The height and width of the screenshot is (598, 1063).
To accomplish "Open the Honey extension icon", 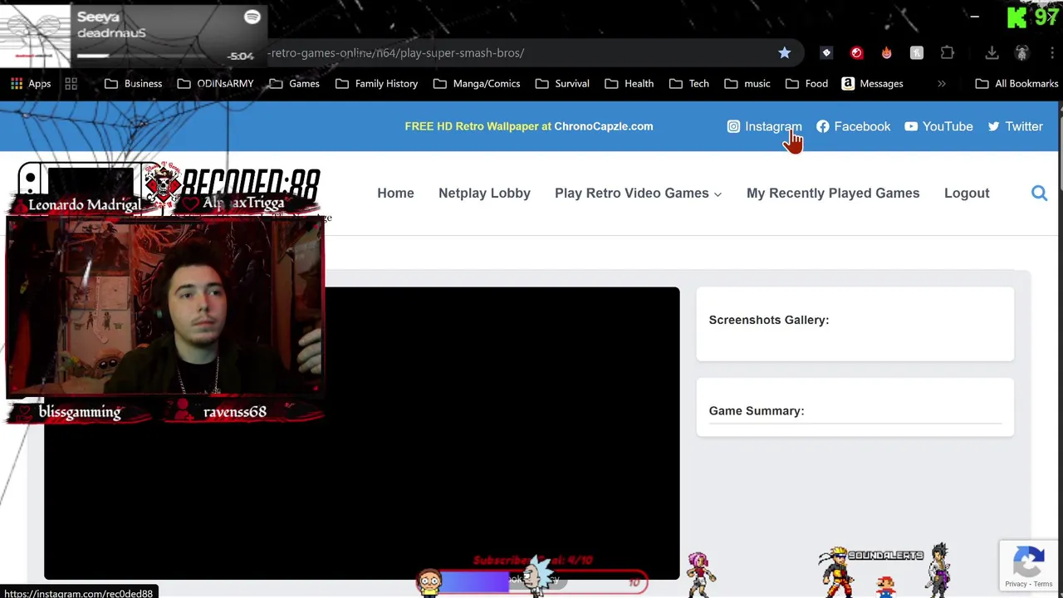I will coord(917,52).
